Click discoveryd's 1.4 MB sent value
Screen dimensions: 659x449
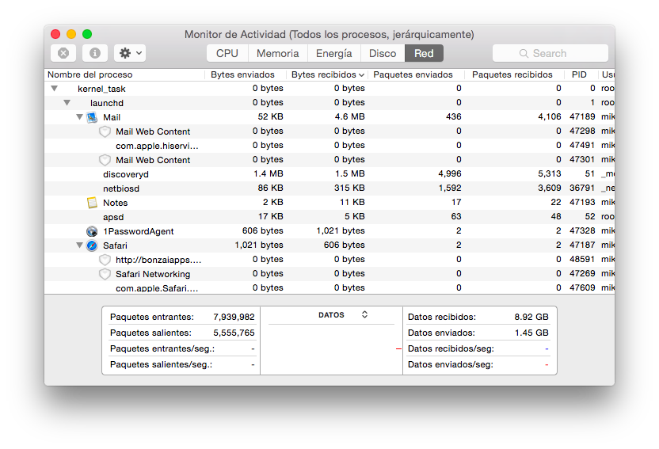269,174
